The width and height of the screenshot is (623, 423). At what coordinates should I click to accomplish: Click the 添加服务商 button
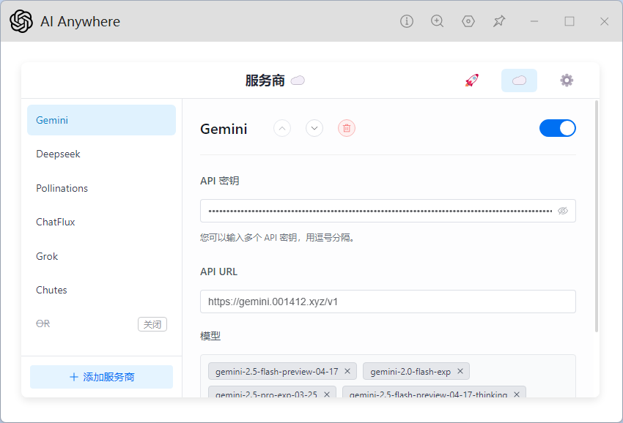(x=101, y=377)
